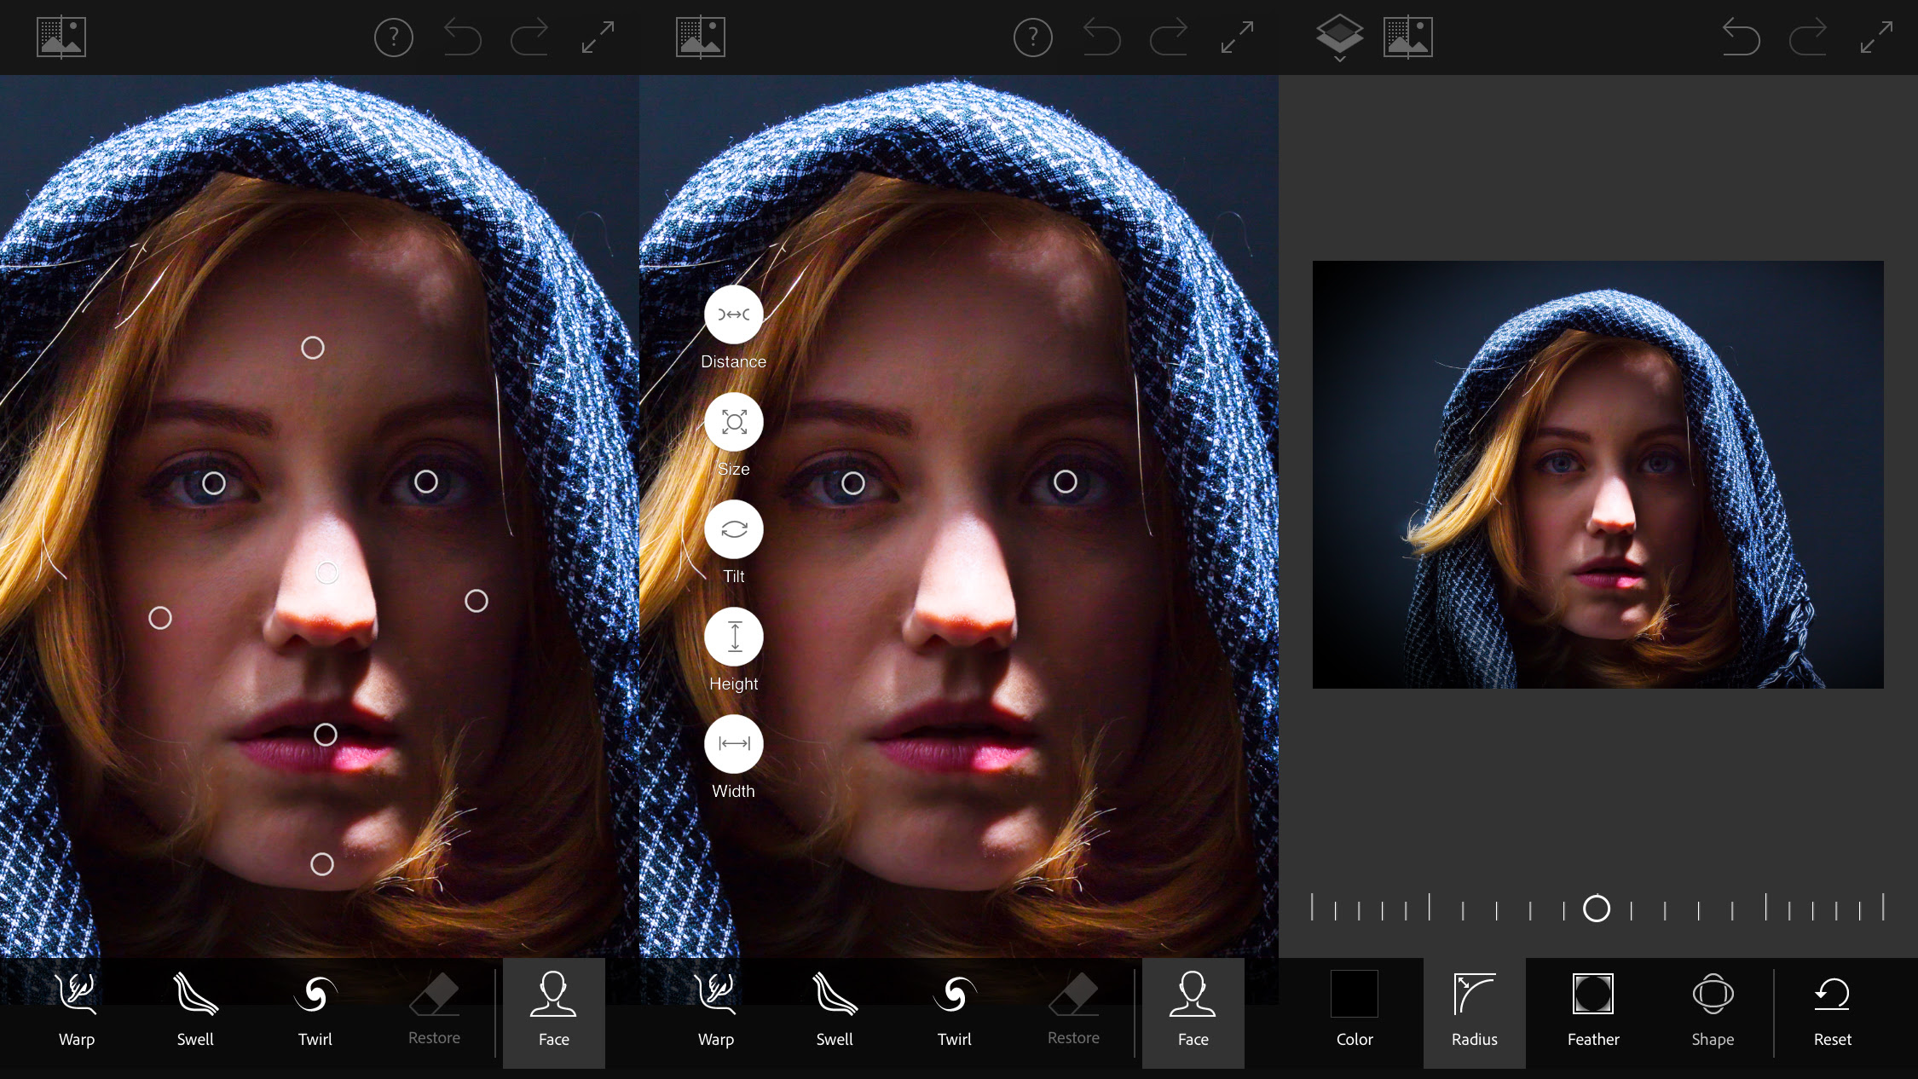
Task: Open help in the middle panel
Action: click(1033, 38)
